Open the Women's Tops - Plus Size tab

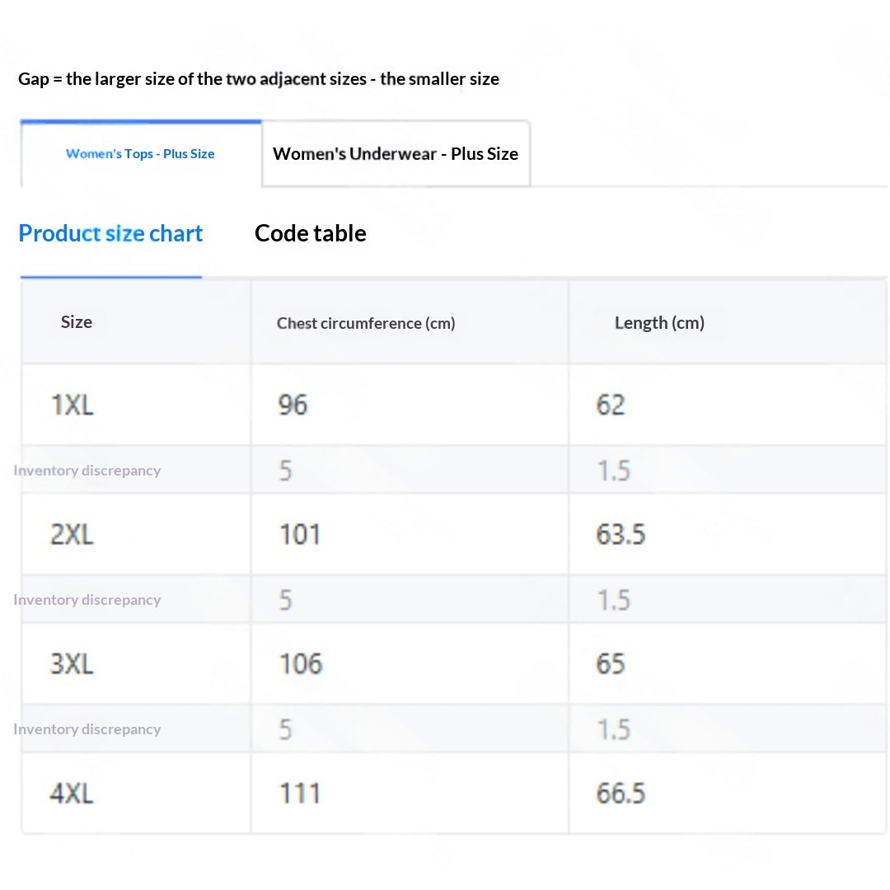140,154
